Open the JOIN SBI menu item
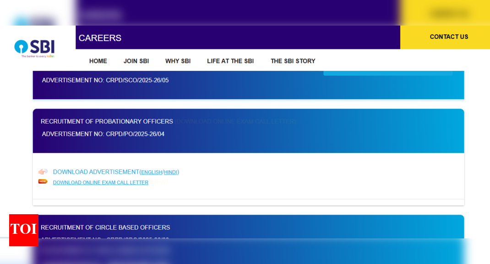 click(136, 61)
